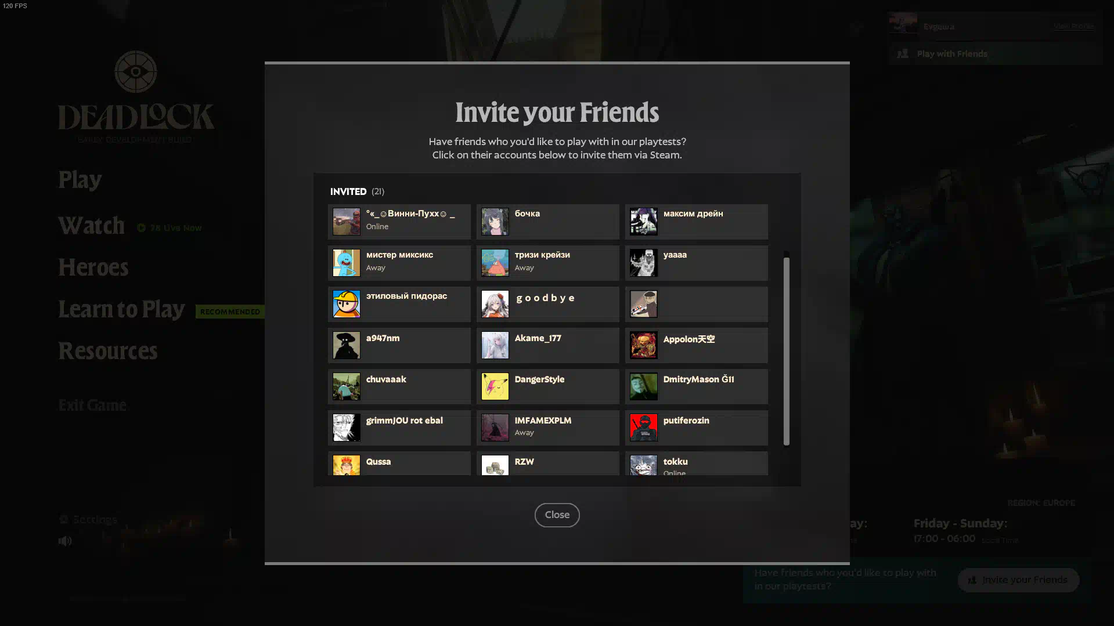Select Akame_177 avatar
Screen dimensions: 1114x626
tap(495, 345)
